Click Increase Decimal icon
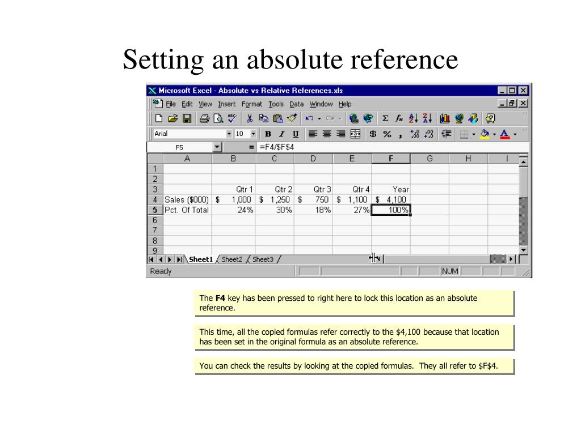Screen dimensions: 581x435 [x=415, y=134]
